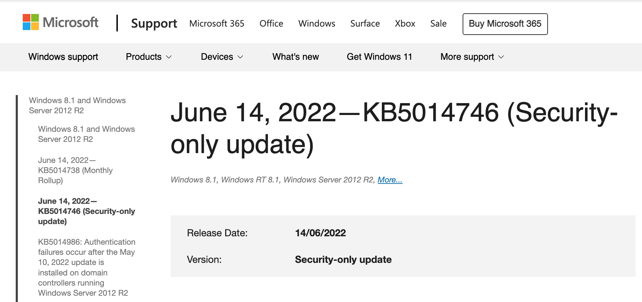Go to Microsoft 365 in top navigation

pos(216,23)
